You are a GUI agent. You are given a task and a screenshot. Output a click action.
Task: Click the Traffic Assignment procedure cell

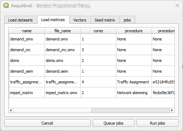134,82
